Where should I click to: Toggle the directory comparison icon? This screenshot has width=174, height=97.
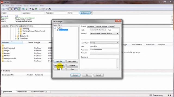(x=43, y=9)
